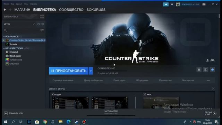Go back with the left arrow

(5, 10)
